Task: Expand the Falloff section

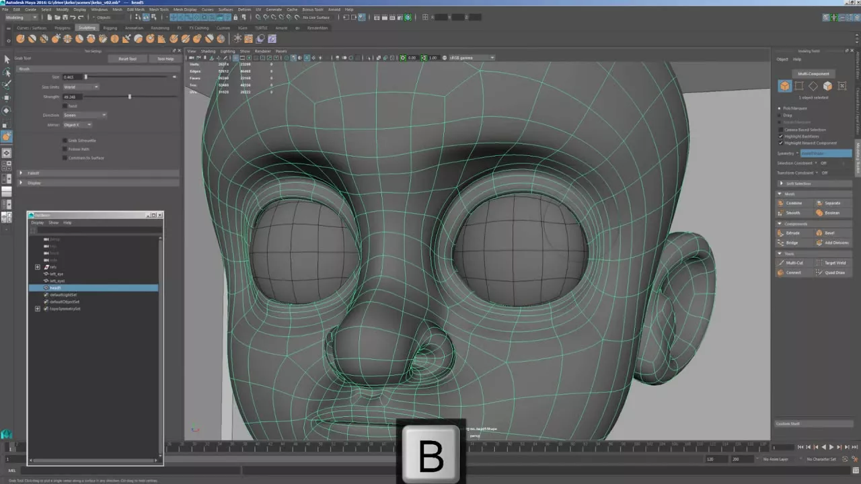Action: (x=21, y=173)
